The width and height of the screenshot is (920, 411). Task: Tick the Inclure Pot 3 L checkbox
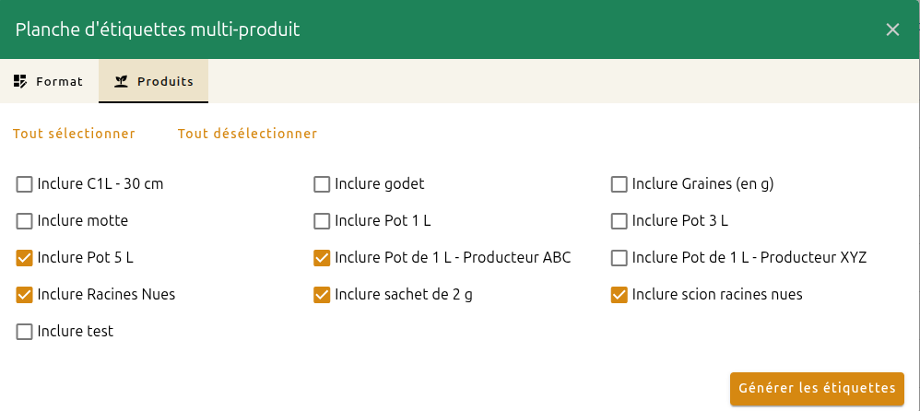619,221
